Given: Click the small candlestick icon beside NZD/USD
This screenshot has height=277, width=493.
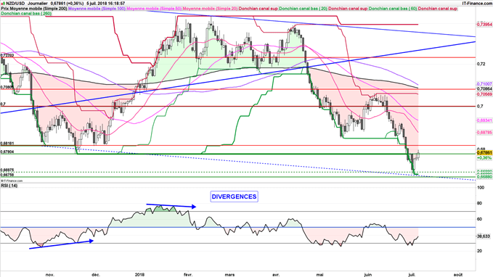Looking at the screenshot, I should click(x=3, y=3).
